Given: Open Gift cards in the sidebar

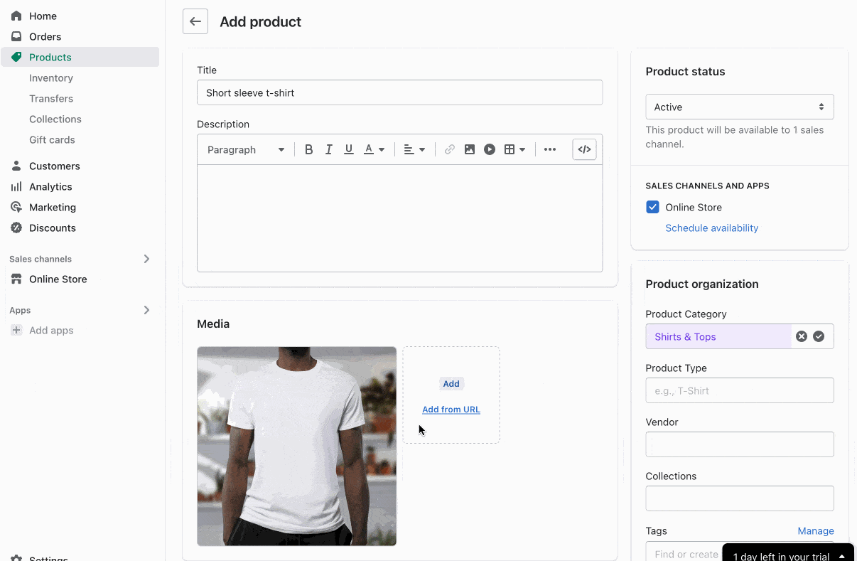Looking at the screenshot, I should click(x=52, y=139).
